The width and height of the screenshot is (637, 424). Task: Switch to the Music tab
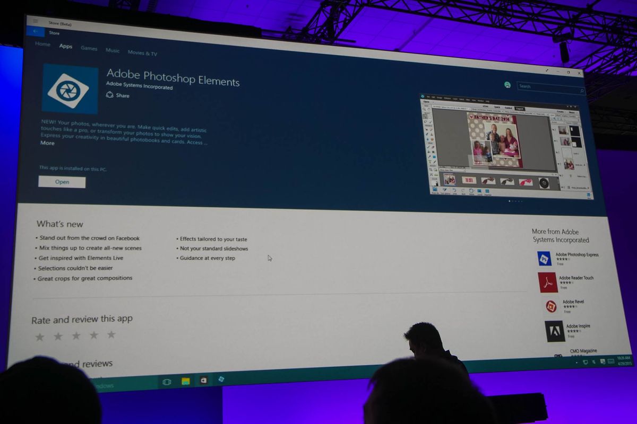pos(113,51)
